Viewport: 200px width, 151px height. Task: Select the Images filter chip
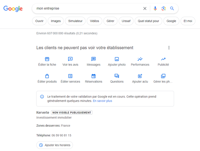tap(56, 21)
